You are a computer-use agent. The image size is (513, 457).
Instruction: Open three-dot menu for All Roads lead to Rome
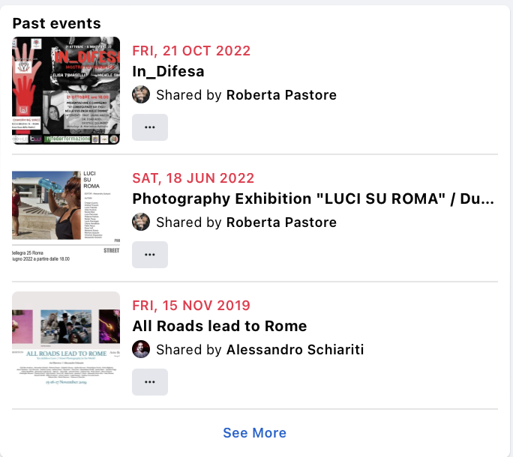click(150, 382)
